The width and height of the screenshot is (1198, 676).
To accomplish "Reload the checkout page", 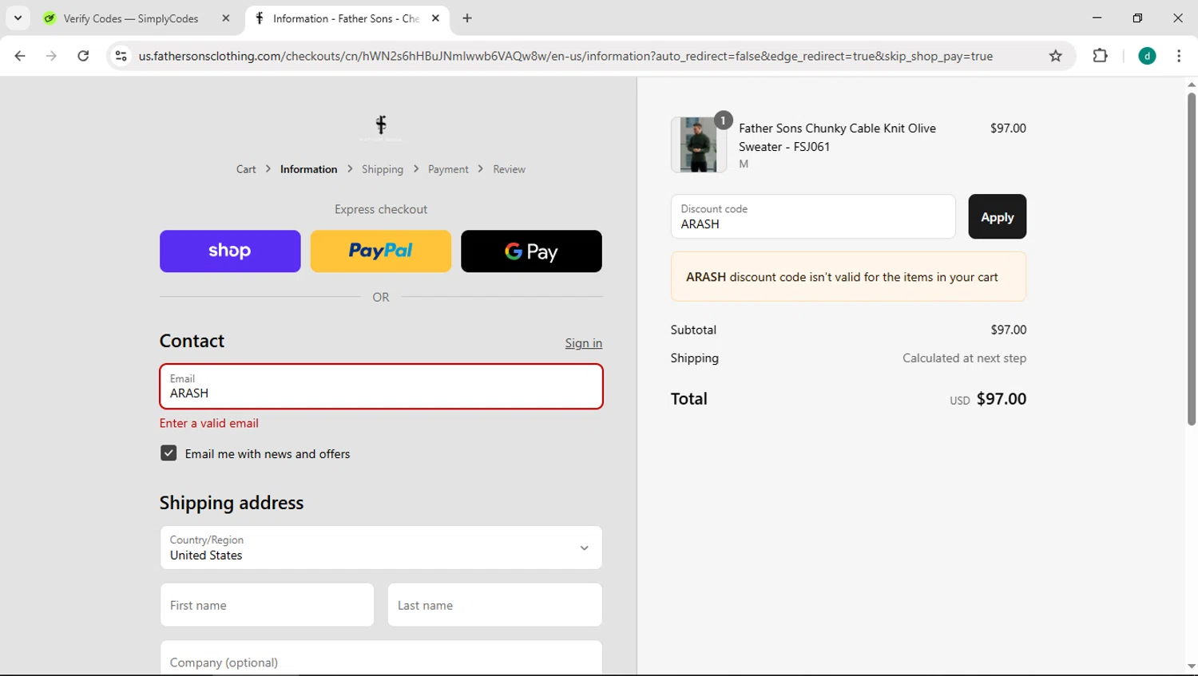I will coord(83,56).
